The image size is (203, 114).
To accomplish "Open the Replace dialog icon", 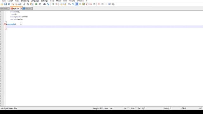I will pos(48,4).
